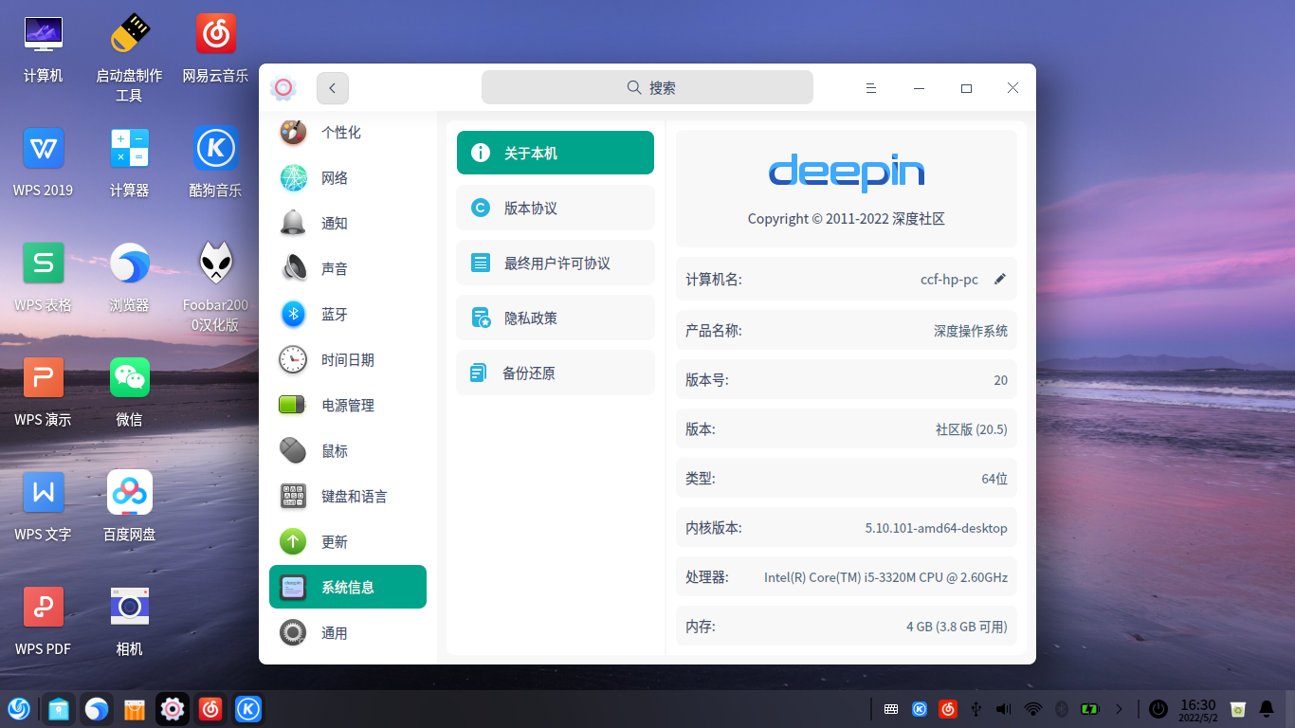Open Notification settings via the bell icon
The width and height of the screenshot is (1295, 728).
pos(336,223)
